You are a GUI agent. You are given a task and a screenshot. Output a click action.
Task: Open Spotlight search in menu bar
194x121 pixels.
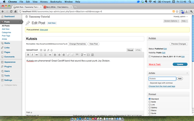click(190, 2)
